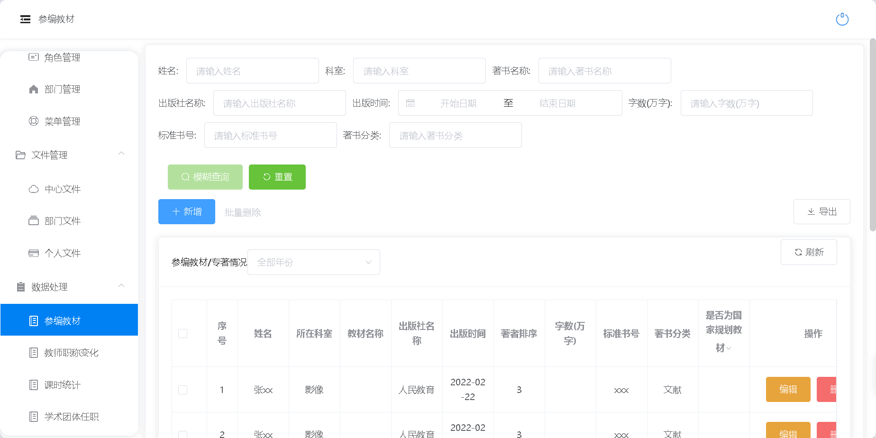Check the checkbox for row 1
Viewport: 876px width, 438px height.
click(x=182, y=390)
